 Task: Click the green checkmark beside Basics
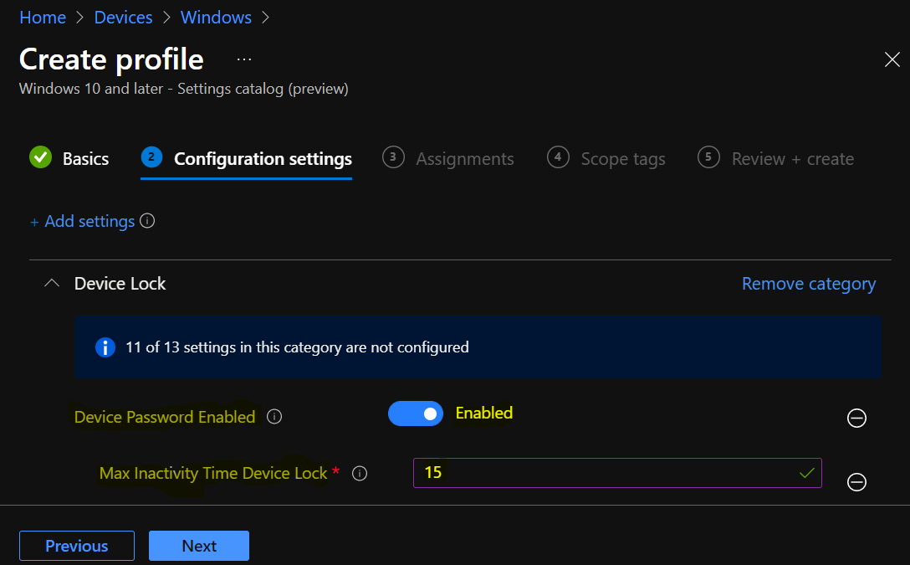41,157
